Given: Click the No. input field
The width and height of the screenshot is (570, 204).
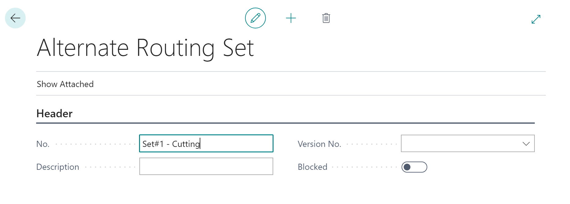Looking at the screenshot, I should (206, 144).
